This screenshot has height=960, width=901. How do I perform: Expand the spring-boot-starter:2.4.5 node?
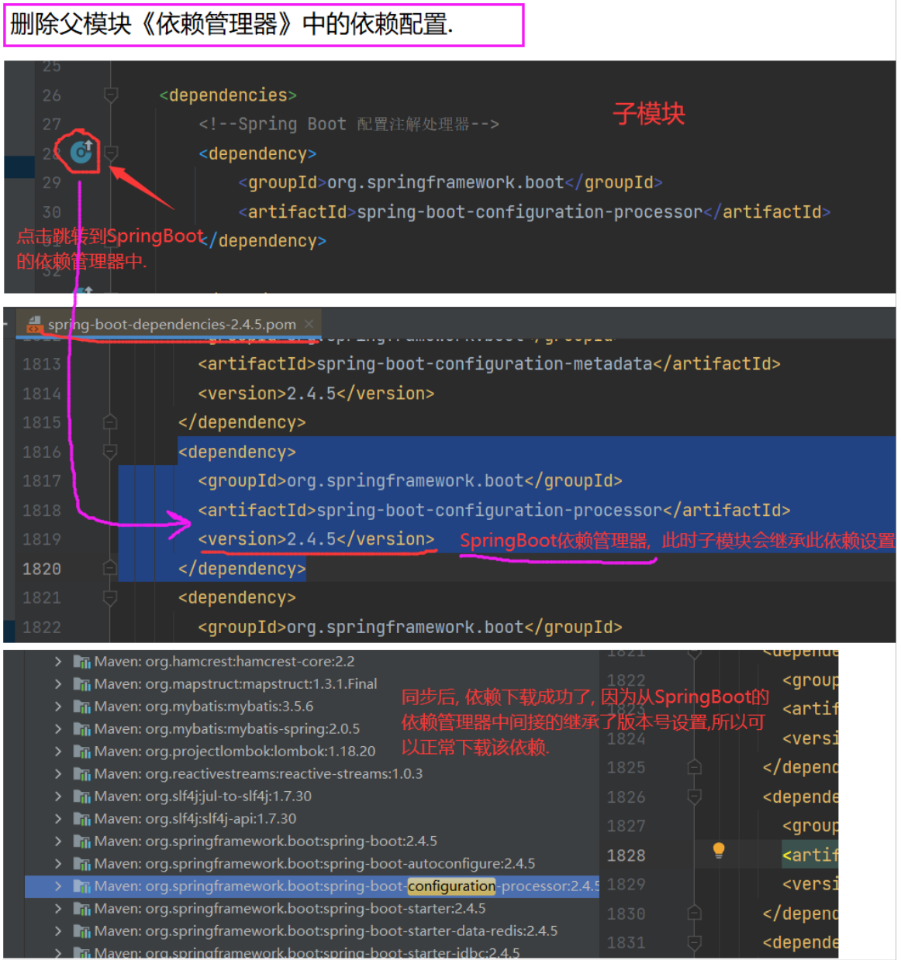point(58,909)
